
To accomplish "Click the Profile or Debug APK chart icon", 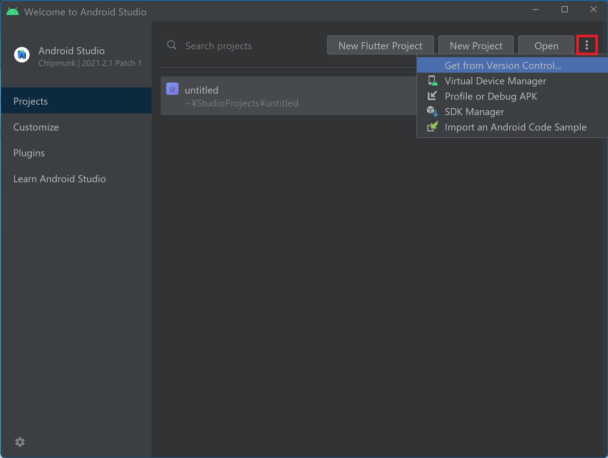I will (x=432, y=96).
